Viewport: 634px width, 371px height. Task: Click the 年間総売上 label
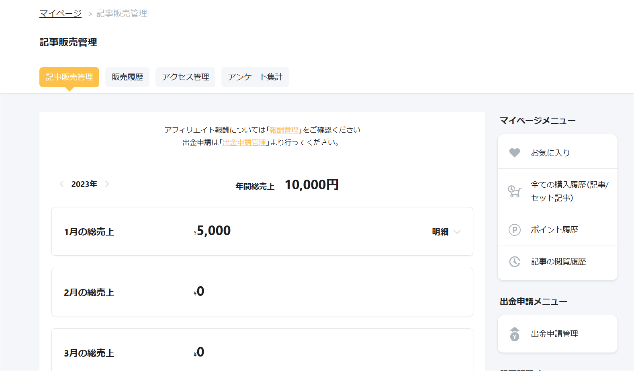click(x=255, y=187)
